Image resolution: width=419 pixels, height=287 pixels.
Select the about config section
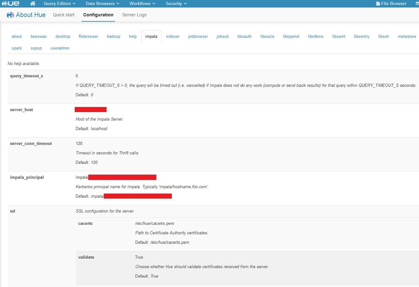17,37
